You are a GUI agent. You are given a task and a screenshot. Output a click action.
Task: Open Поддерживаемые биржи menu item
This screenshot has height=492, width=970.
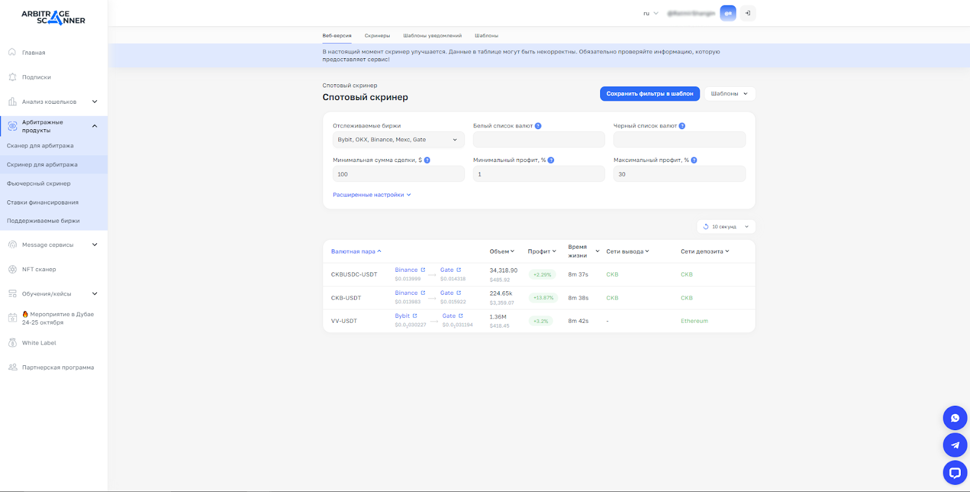coord(54,221)
